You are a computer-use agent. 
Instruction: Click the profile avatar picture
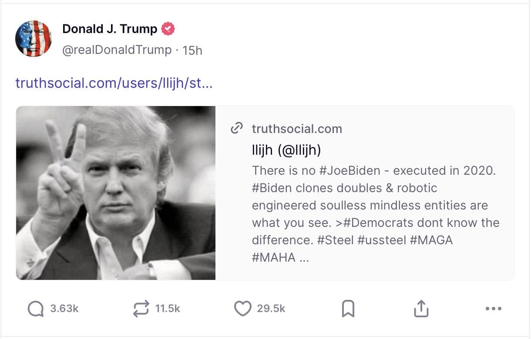click(x=34, y=39)
